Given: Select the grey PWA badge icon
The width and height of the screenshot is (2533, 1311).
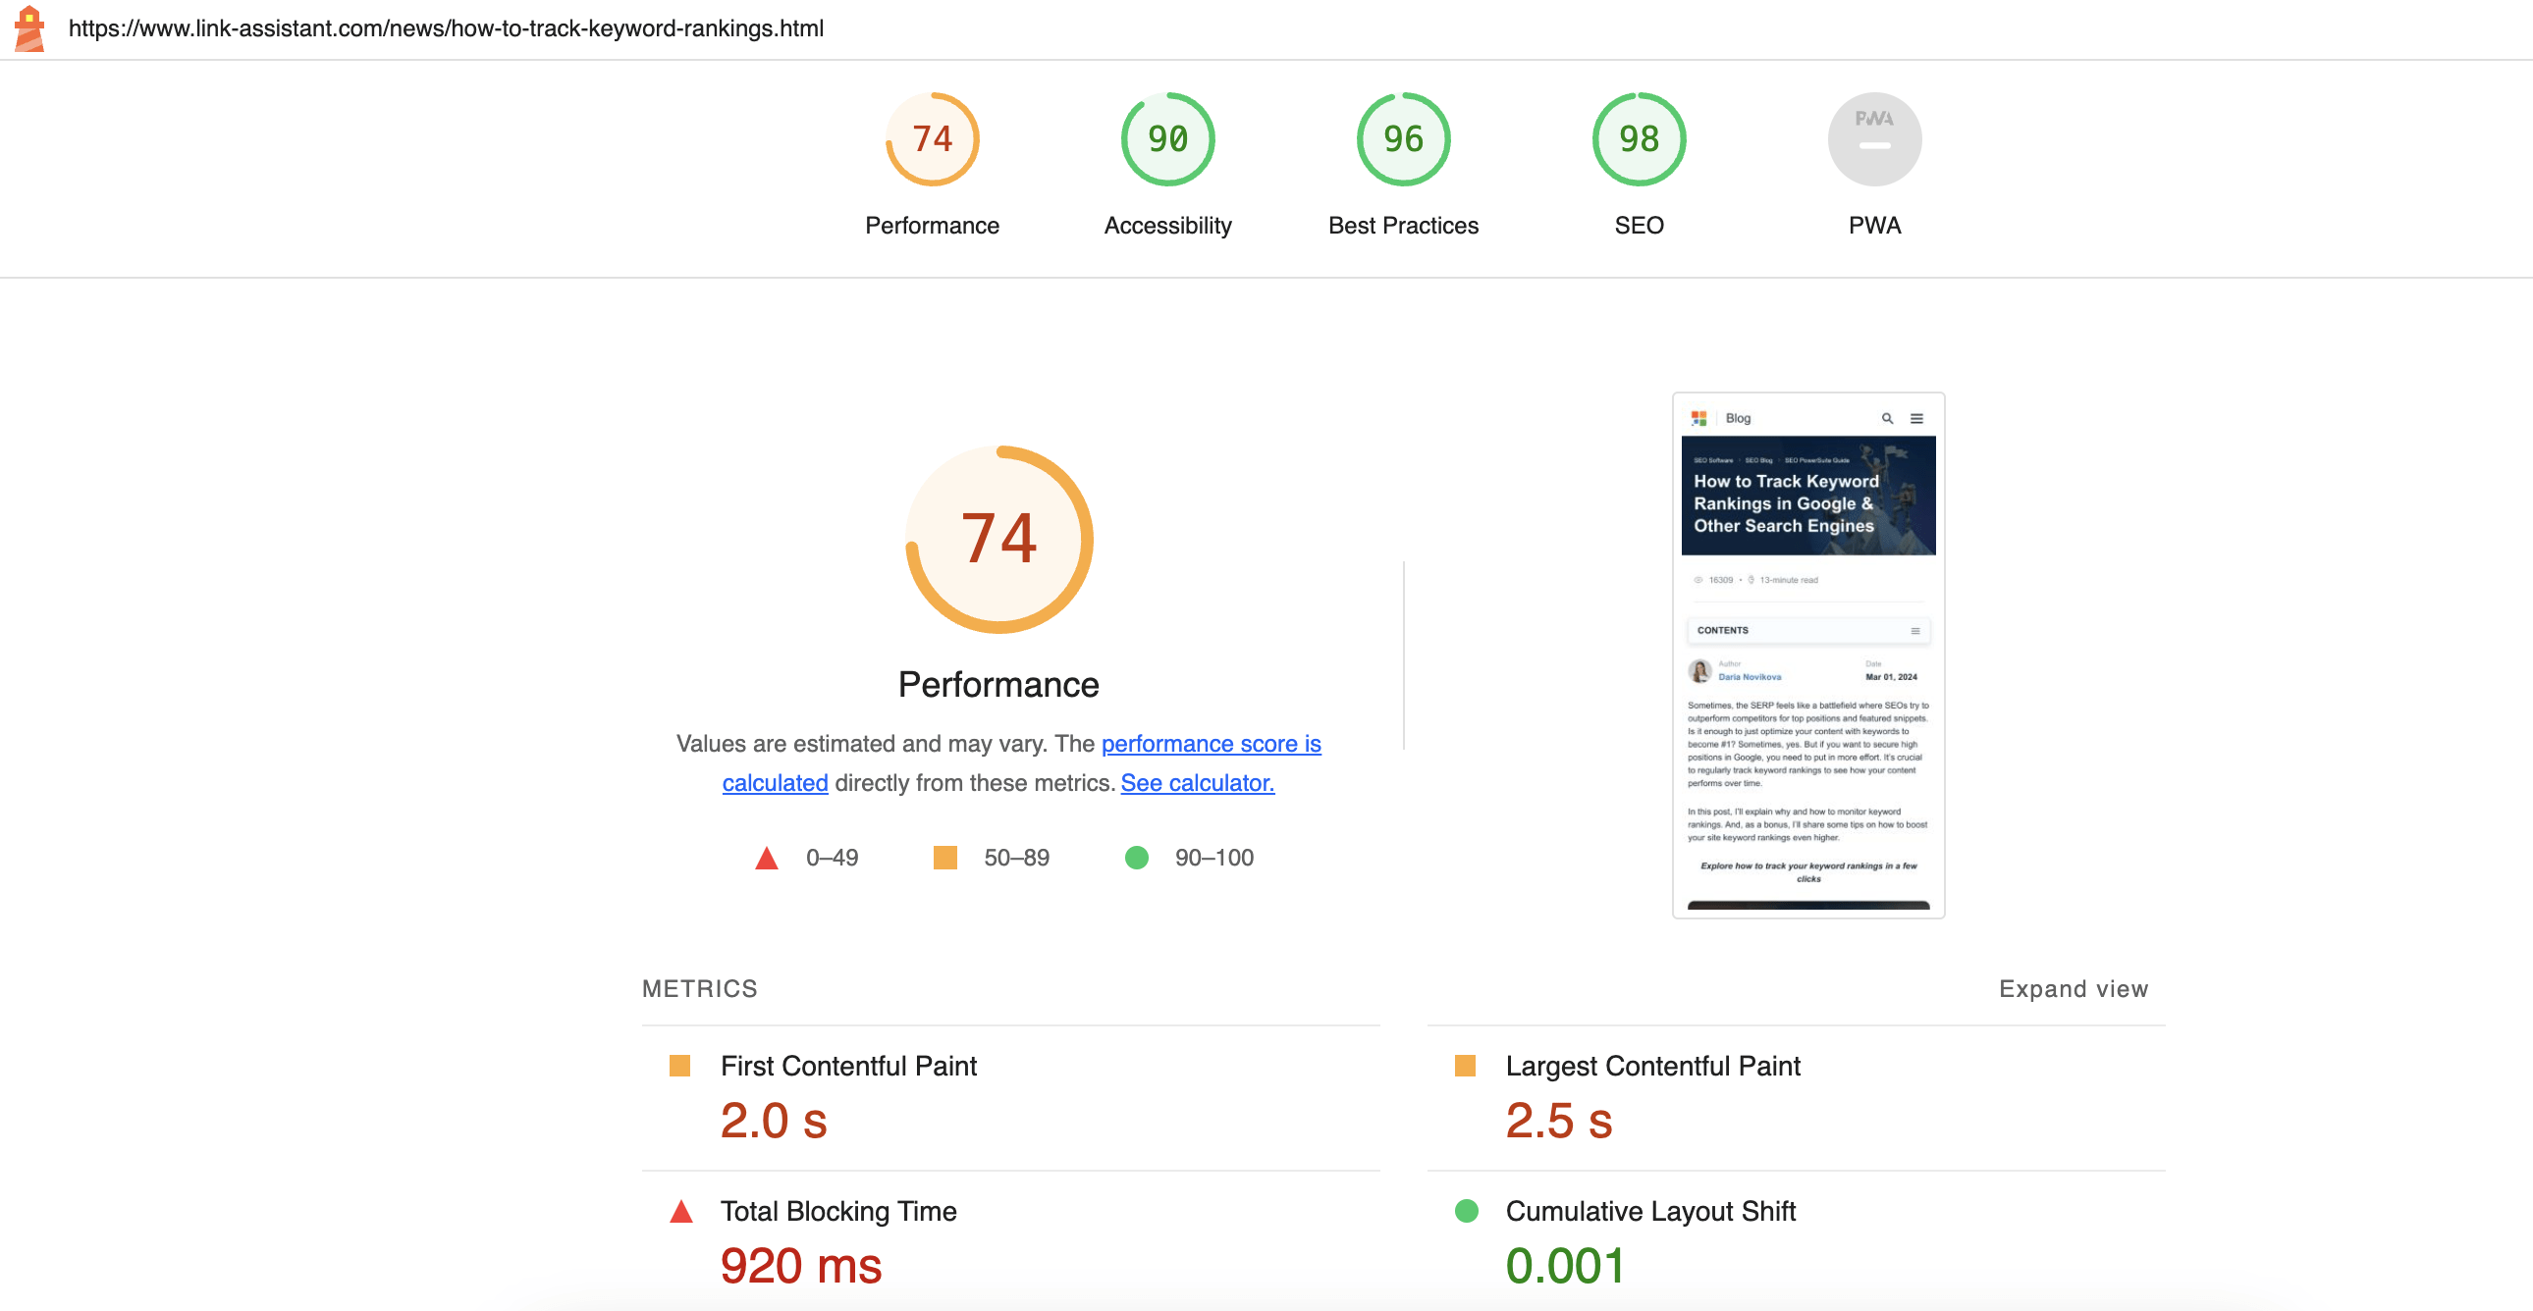Looking at the screenshot, I should (1873, 139).
